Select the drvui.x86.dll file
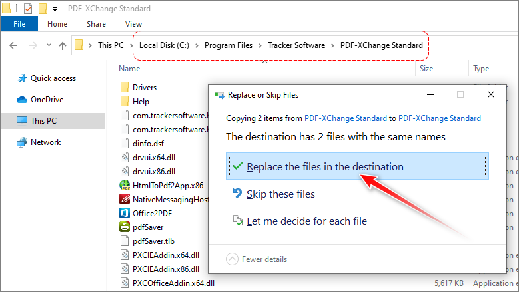 [x=154, y=172]
